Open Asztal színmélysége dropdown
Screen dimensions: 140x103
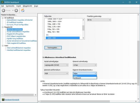[x=56, y=65]
